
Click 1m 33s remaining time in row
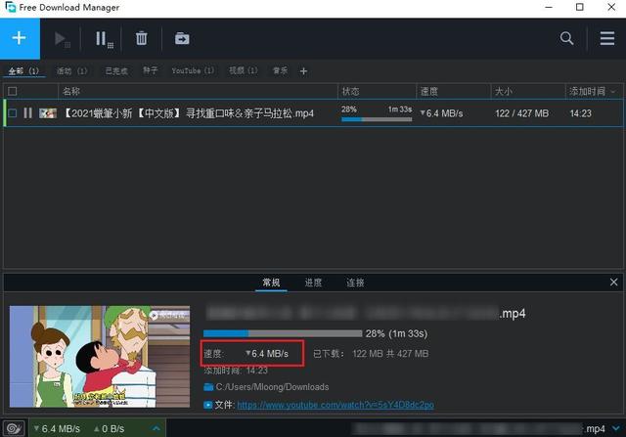pos(400,109)
